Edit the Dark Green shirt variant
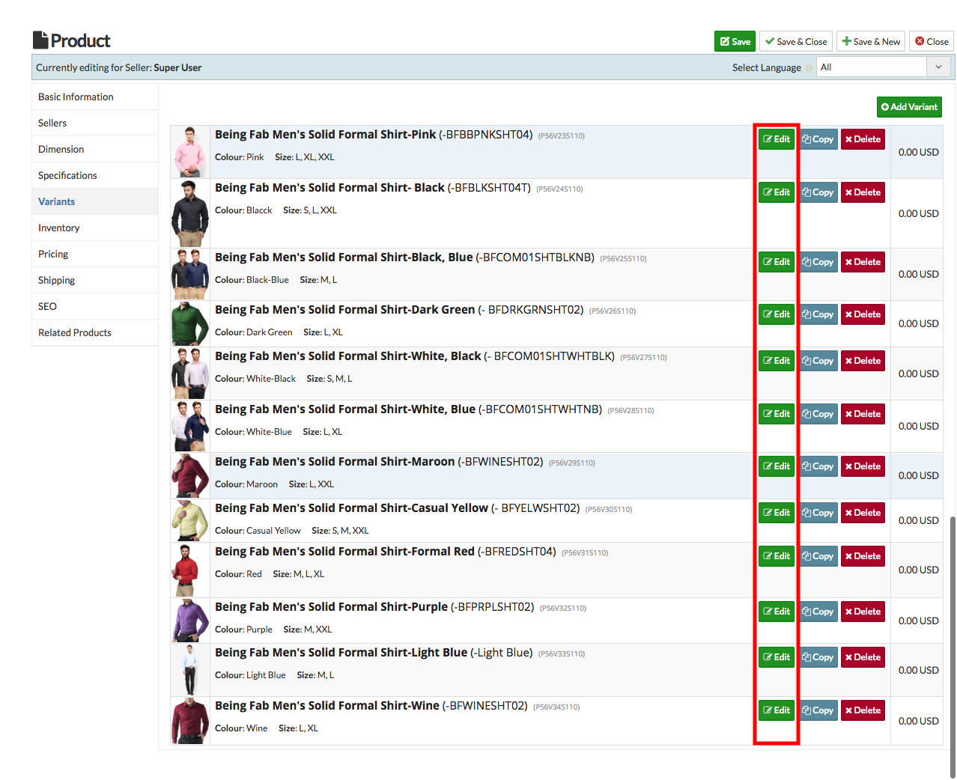The height and width of the screenshot is (780, 957). (777, 314)
